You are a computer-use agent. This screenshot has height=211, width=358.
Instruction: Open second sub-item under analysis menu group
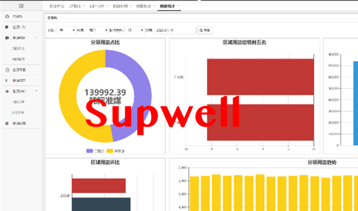click(18, 112)
